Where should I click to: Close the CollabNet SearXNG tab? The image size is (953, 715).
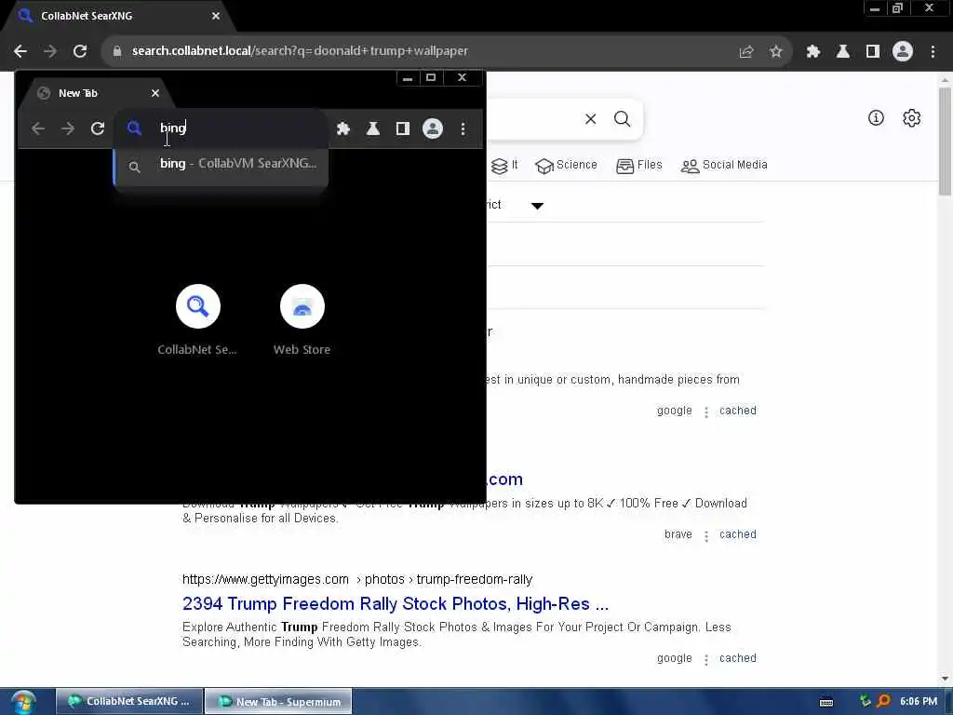pyautogui.click(x=216, y=16)
